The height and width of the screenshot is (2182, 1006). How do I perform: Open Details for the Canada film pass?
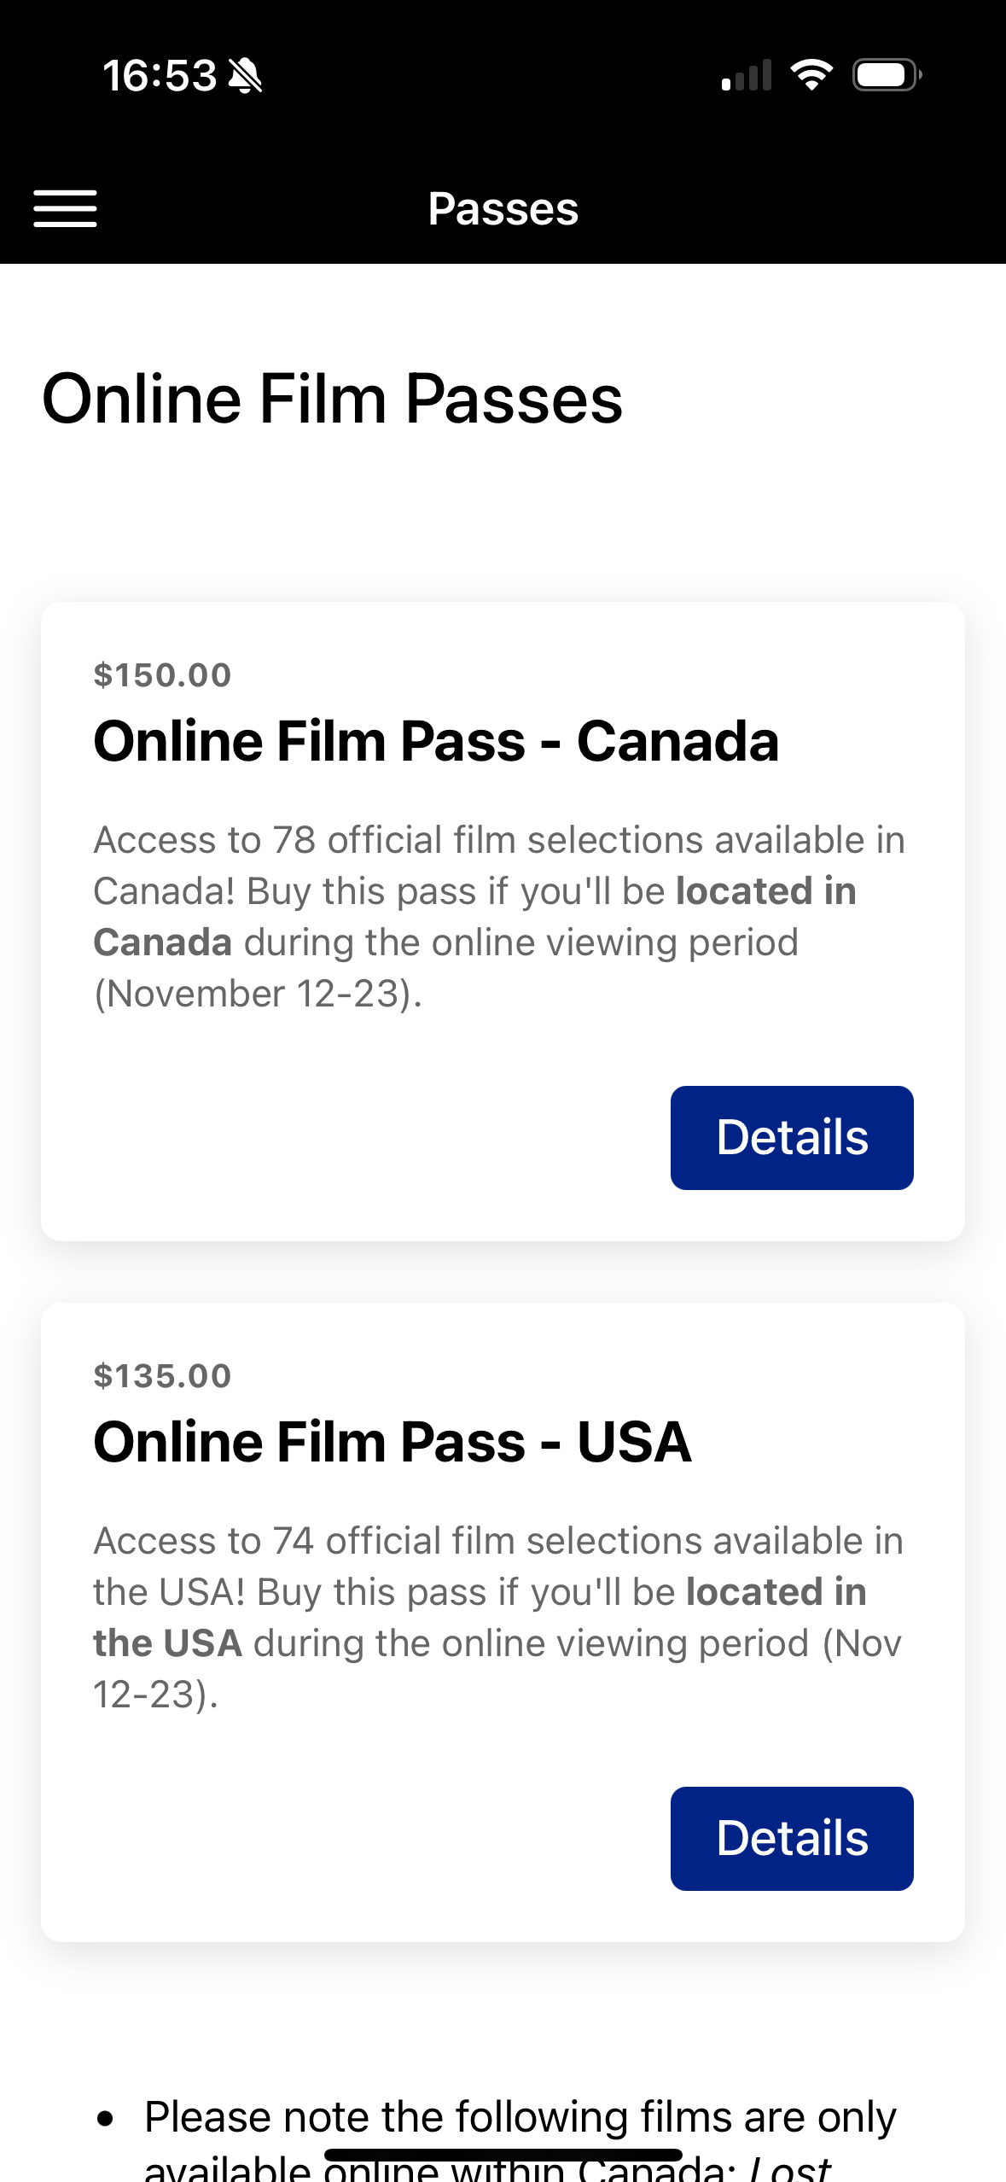(x=791, y=1137)
